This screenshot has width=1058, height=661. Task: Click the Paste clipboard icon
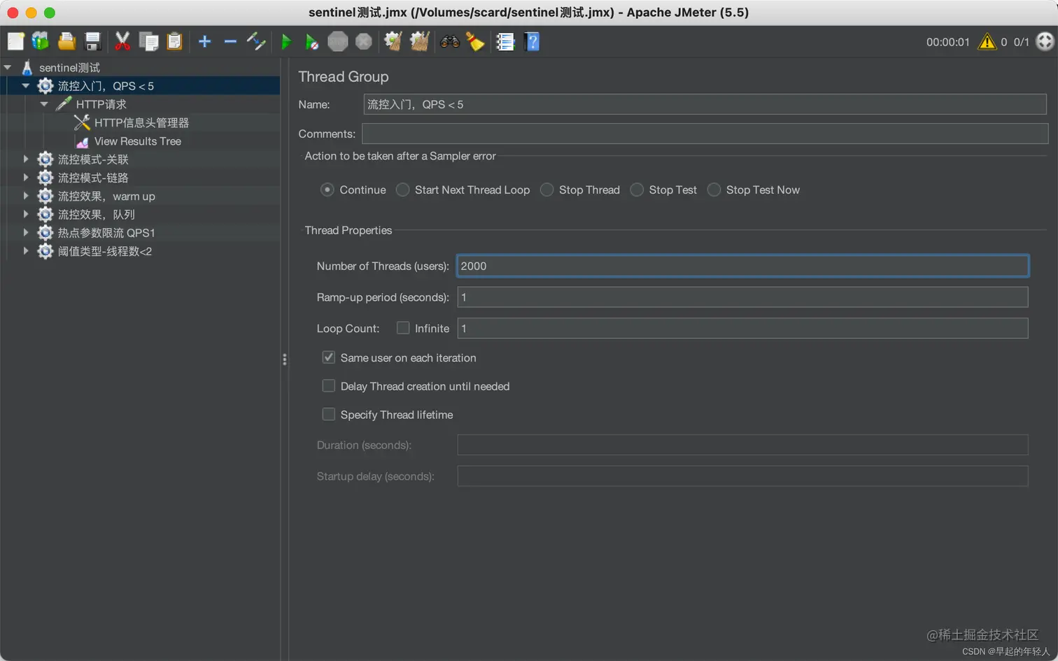pos(174,42)
